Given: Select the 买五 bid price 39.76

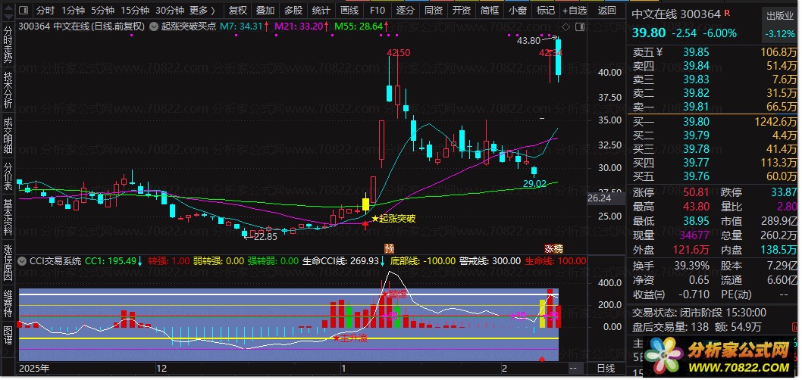Looking at the screenshot, I should (x=696, y=176).
